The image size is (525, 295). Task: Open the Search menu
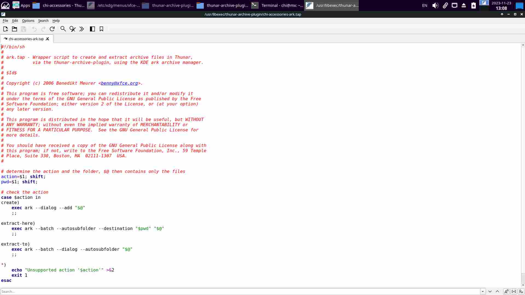coord(43,21)
